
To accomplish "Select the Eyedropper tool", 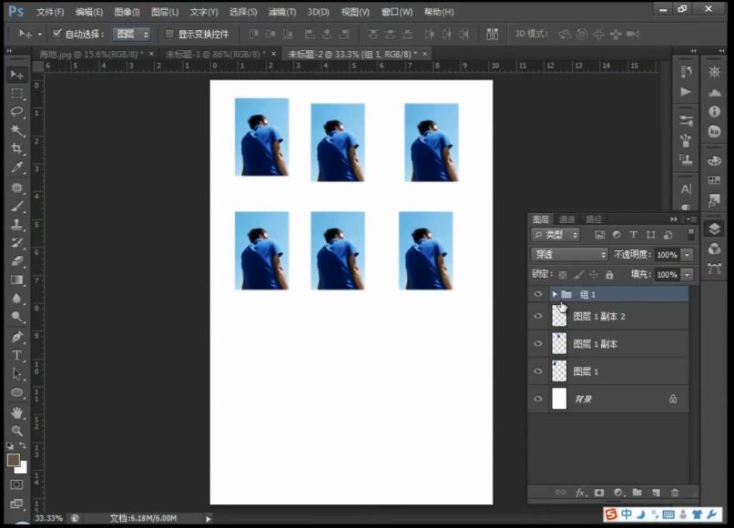I will click(17, 168).
